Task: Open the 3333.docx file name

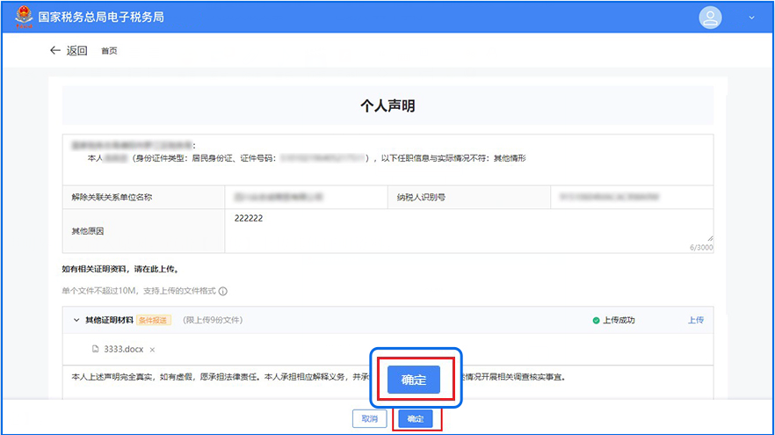Action: [125, 349]
